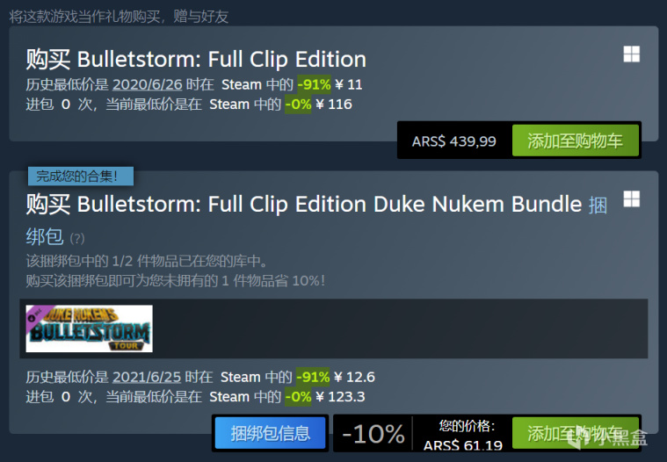
Task: Click the Windows icon in Full Clip Edition box
Action: (x=631, y=54)
